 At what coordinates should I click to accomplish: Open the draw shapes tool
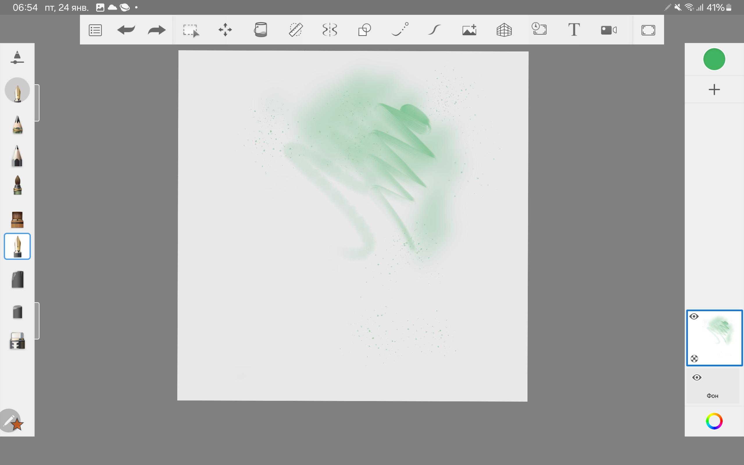[x=365, y=30]
